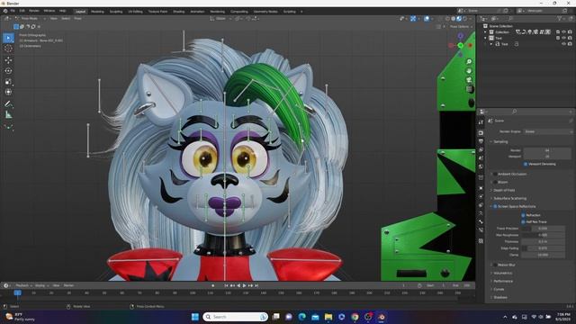
Task: Click the green Y axis gizmo
Action: pos(460,45)
